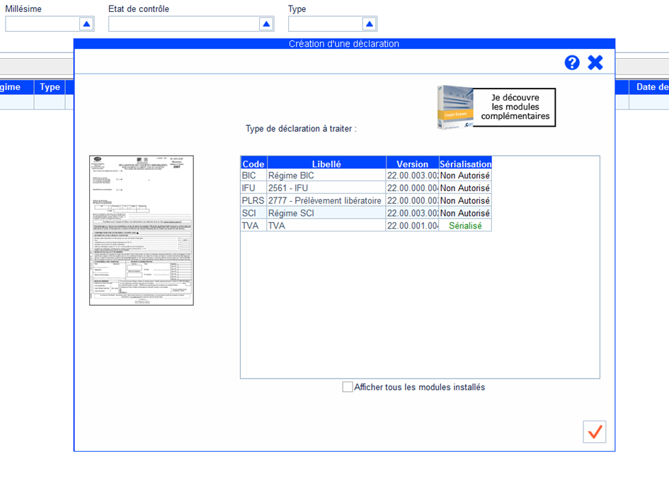Click the Libellé column header
The width and height of the screenshot is (669, 492).
[x=326, y=164]
